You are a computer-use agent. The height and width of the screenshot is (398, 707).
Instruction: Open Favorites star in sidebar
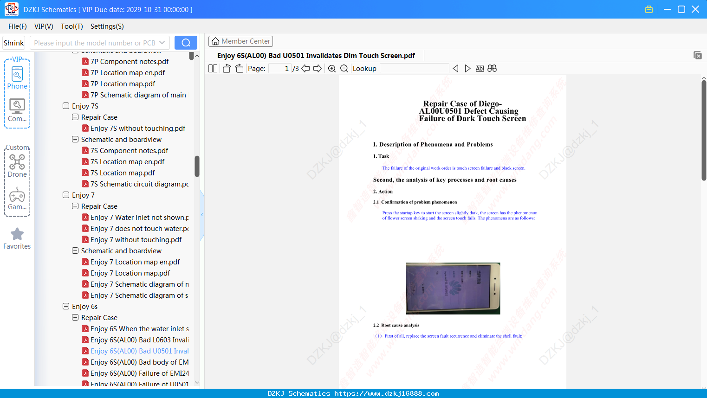pyautogui.click(x=17, y=238)
